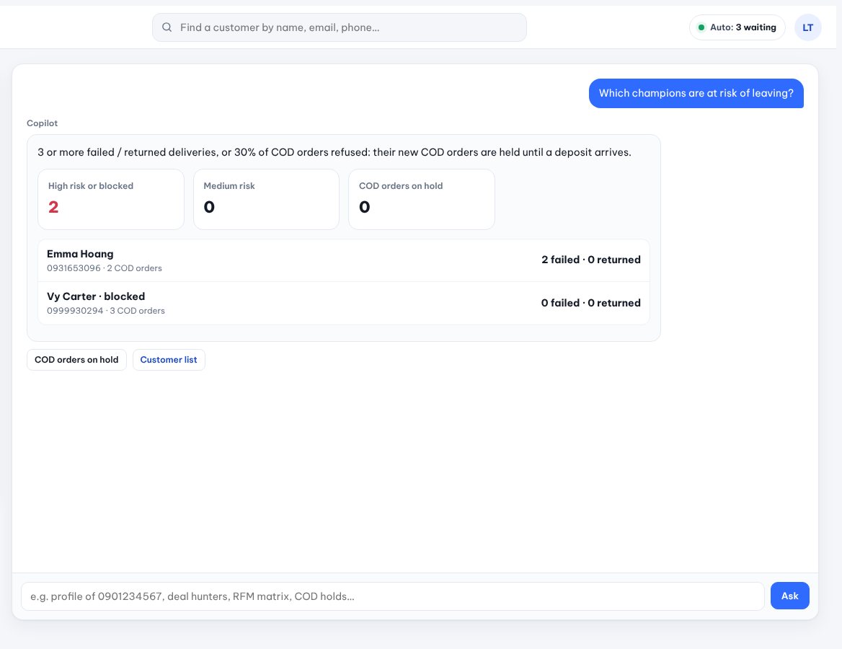Click the search magnifier icon

tap(167, 27)
